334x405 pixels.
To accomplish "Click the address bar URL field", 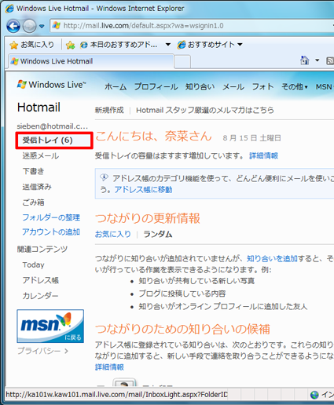I will pos(191,26).
